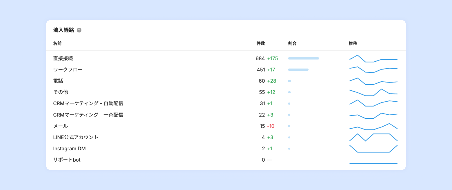Click the 直接接続 ratio bar
This screenshot has width=452, height=190.
[x=303, y=58]
